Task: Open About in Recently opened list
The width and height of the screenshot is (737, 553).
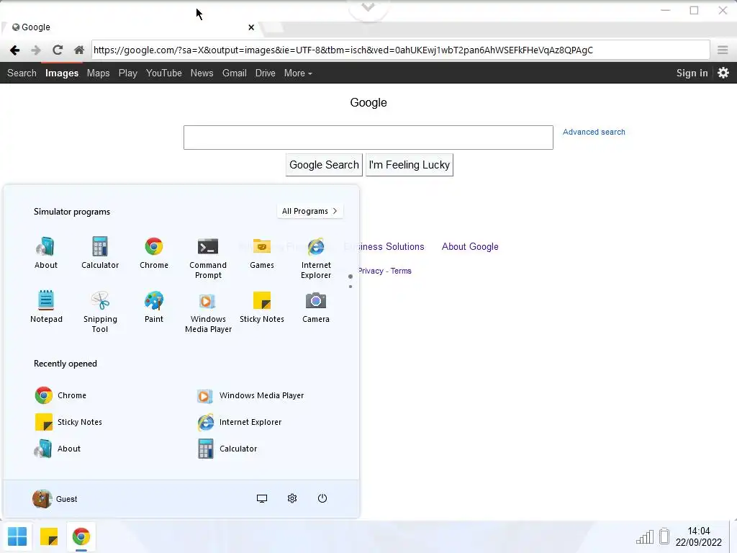Action: point(58,449)
